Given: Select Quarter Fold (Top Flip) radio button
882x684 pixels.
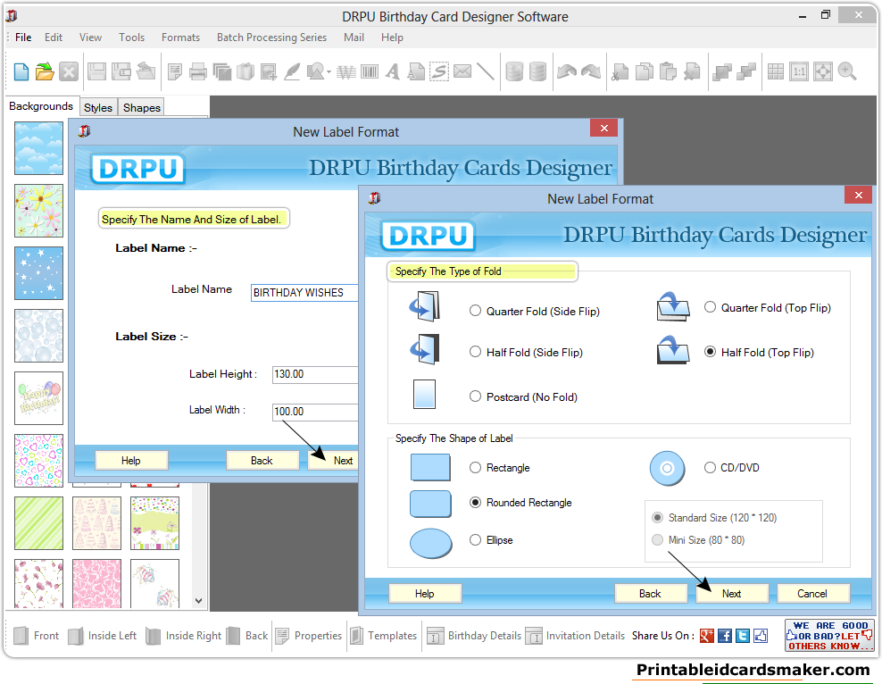Looking at the screenshot, I should (x=710, y=307).
